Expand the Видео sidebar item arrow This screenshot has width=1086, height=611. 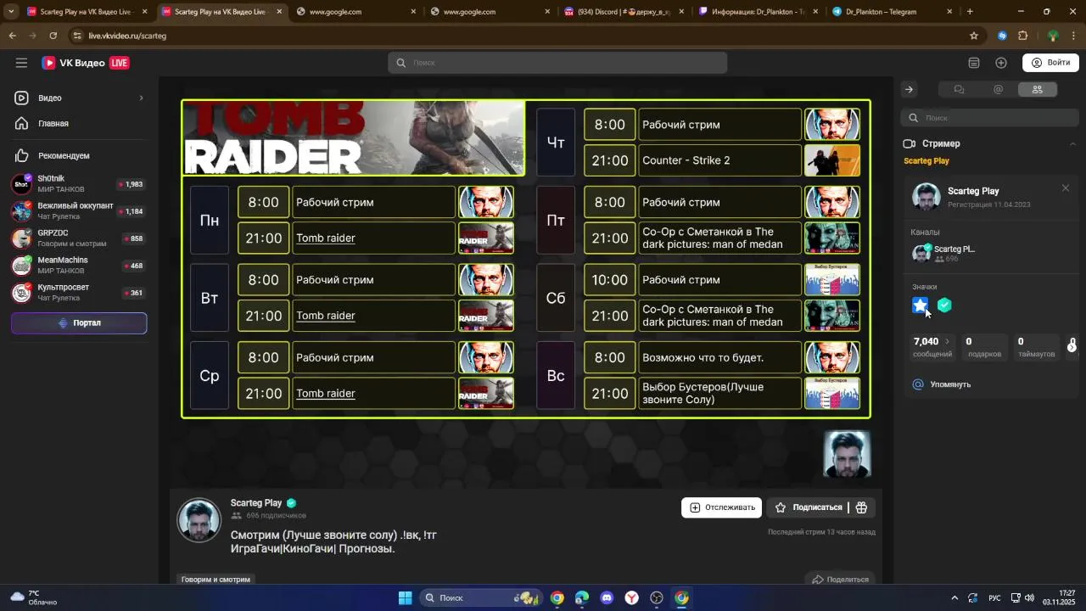pyautogui.click(x=141, y=98)
